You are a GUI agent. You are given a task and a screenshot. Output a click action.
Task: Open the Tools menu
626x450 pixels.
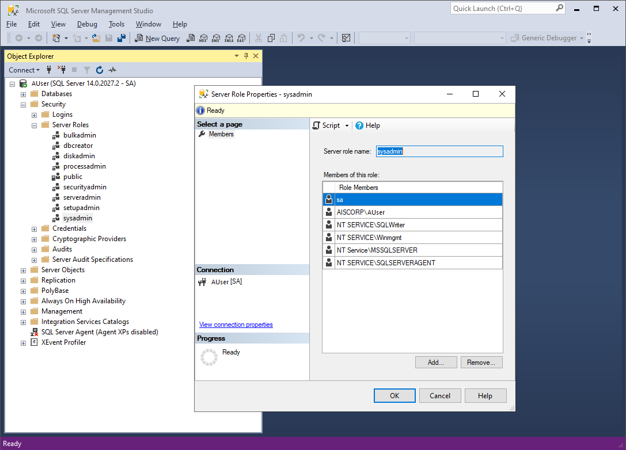pos(116,24)
